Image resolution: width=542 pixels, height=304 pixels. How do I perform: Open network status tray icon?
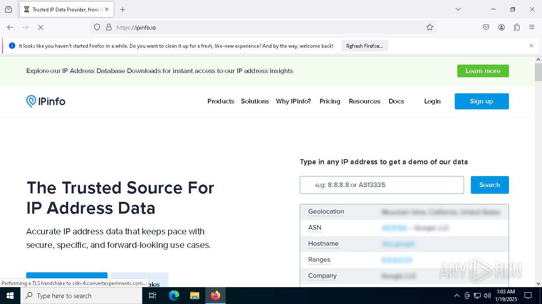pos(477,296)
